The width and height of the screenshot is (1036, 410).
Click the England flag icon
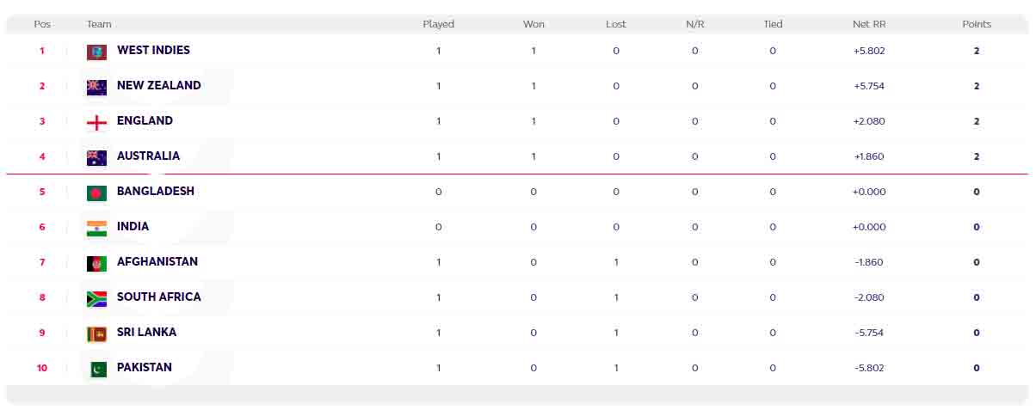click(96, 122)
